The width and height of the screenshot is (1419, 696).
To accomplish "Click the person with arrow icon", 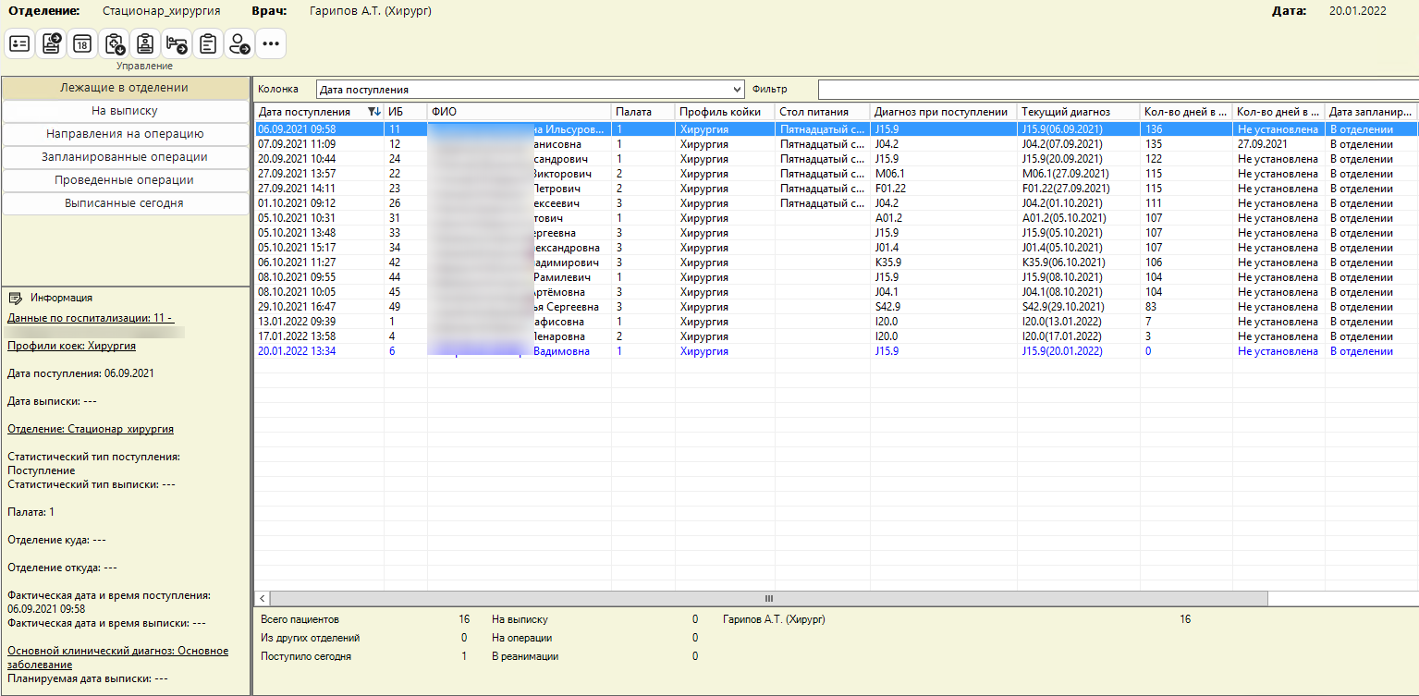I will click(239, 43).
